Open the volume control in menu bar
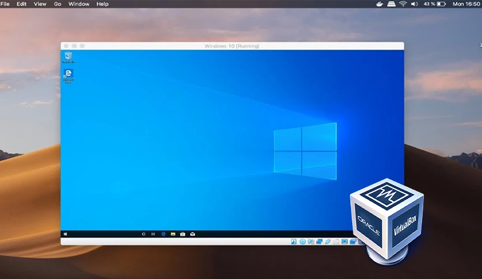 [x=415, y=4]
